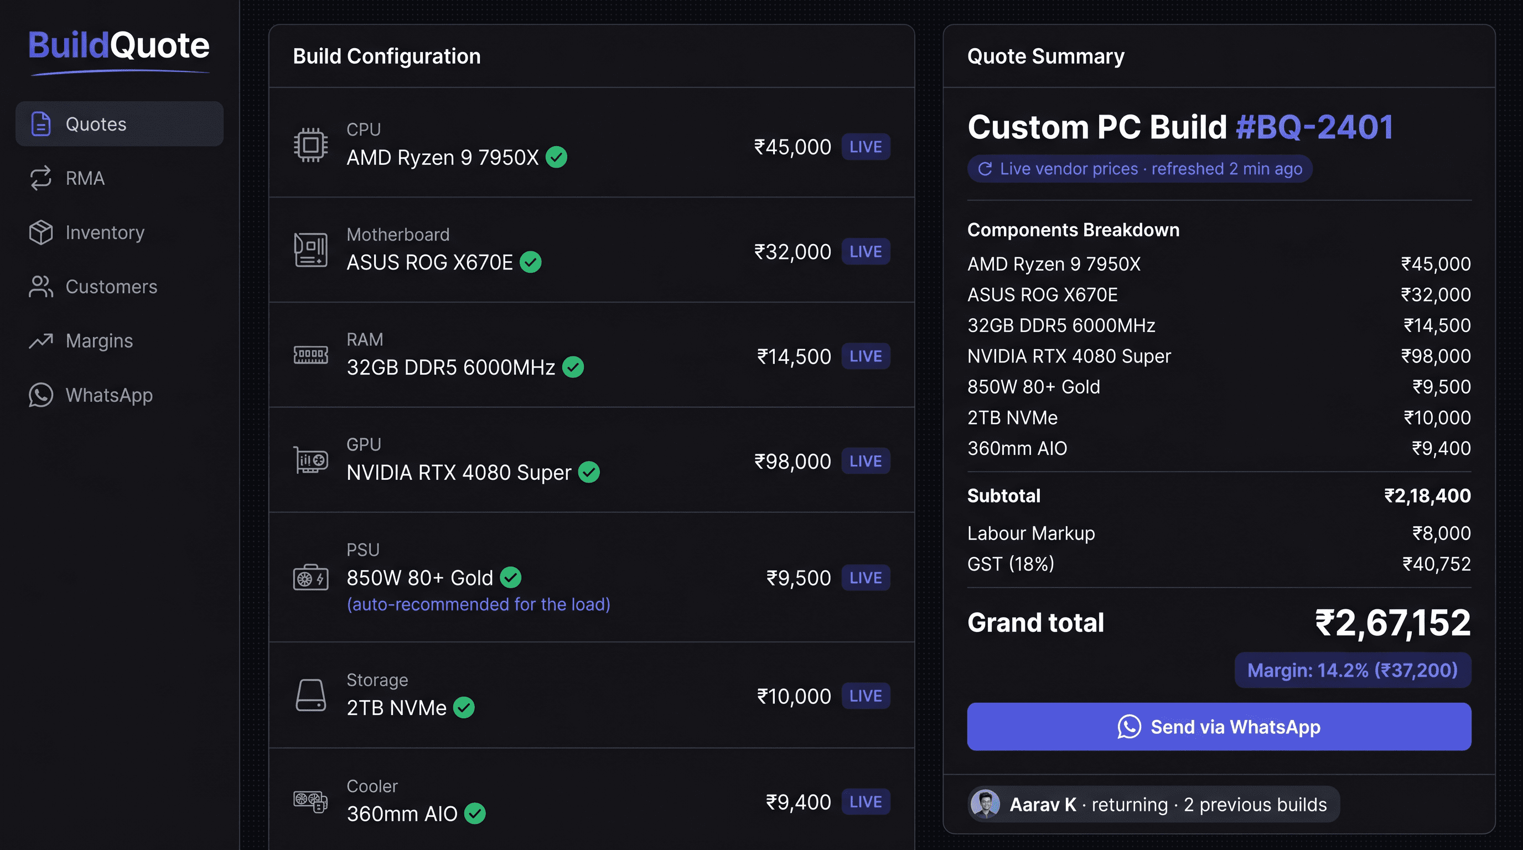1523x850 pixels.
Task: Send the quote via WhatsApp
Action: tap(1219, 727)
